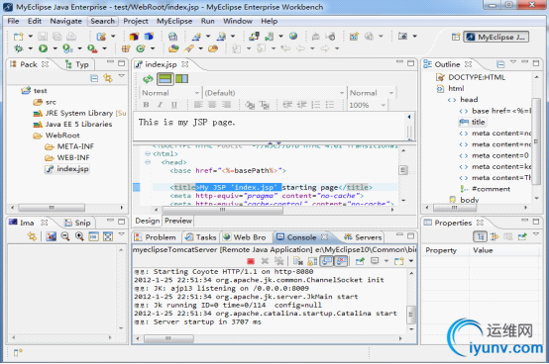
Task: Toggle Scroll Lock in Console toolbar
Action: point(312,261)
